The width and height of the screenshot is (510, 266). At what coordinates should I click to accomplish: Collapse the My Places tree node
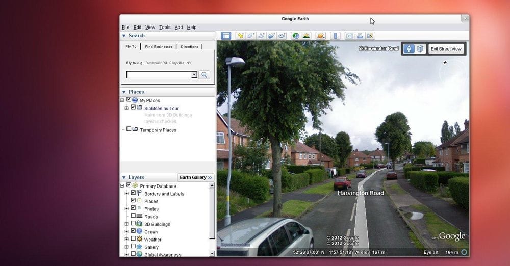(122, 100)
